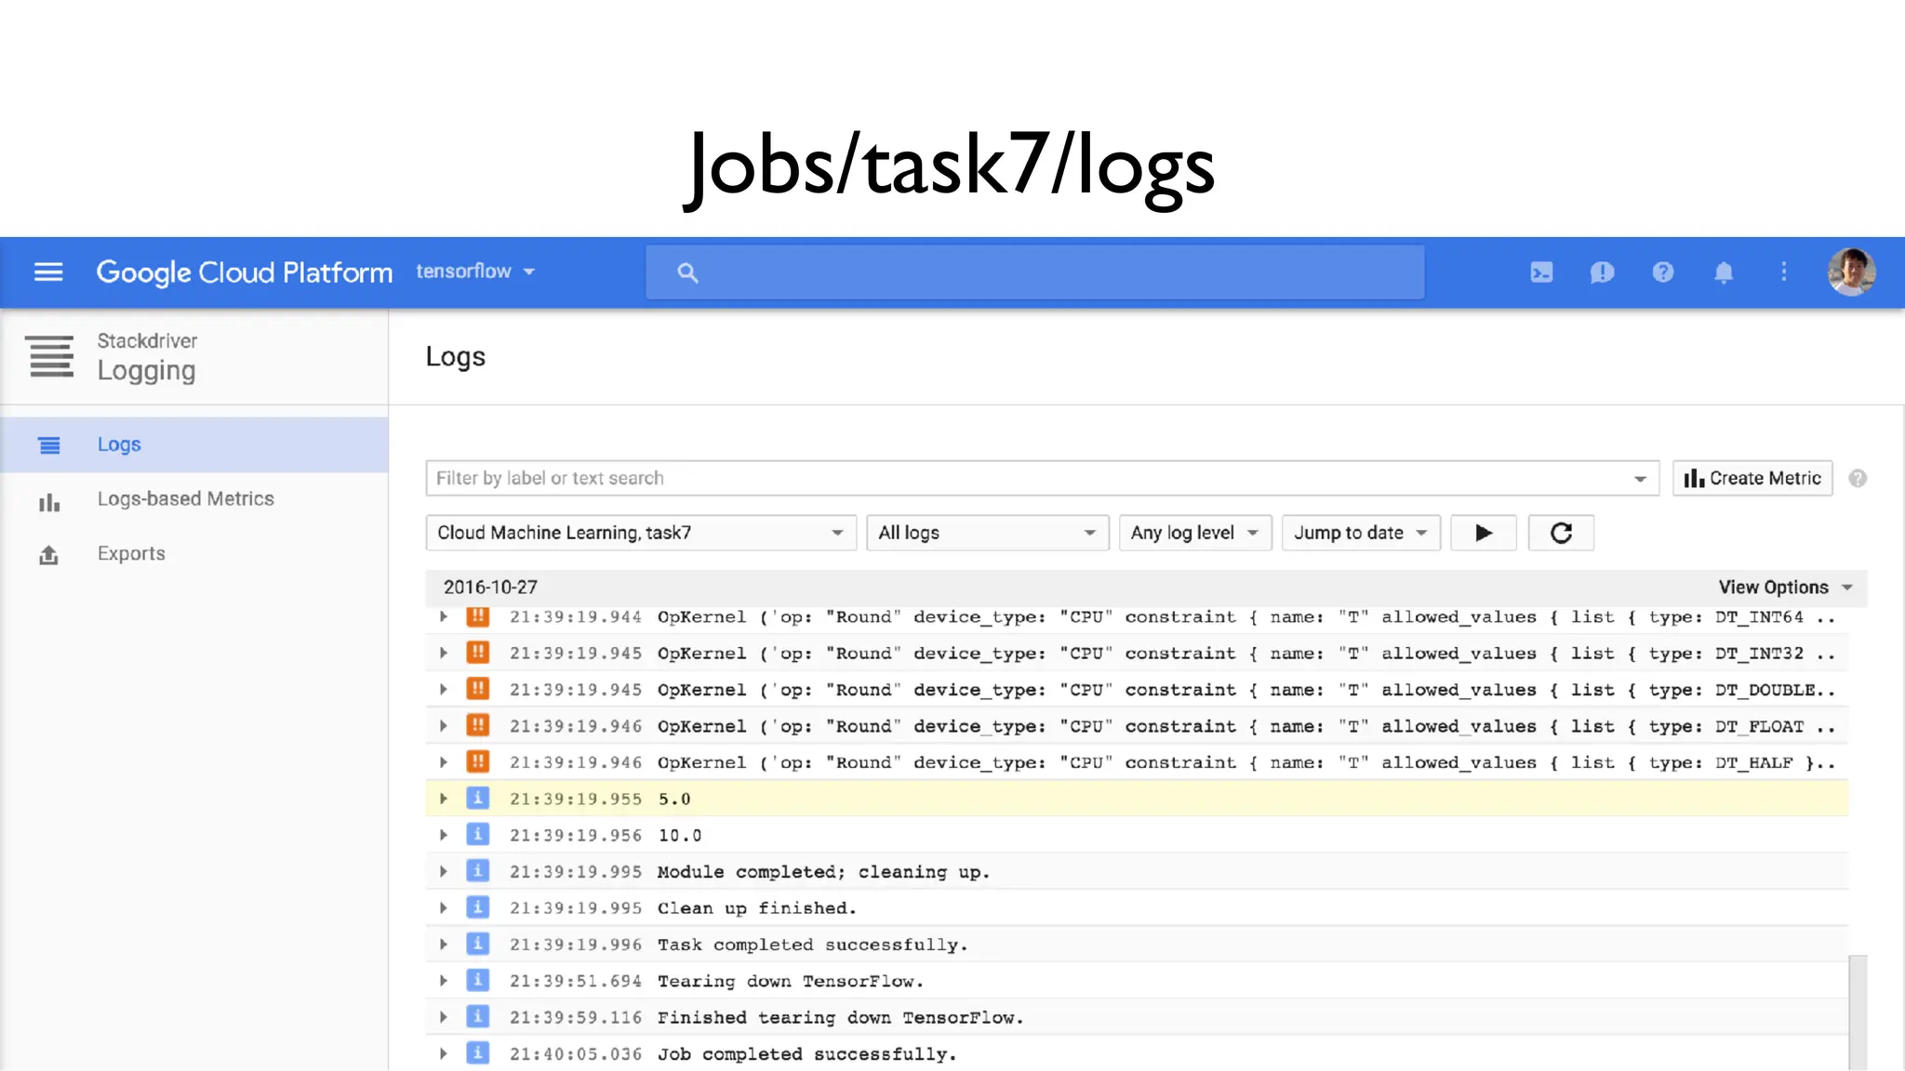Click the feedback speech bubble icon
This screenshot has width=1905, height=1071.
coord(1602,272)
